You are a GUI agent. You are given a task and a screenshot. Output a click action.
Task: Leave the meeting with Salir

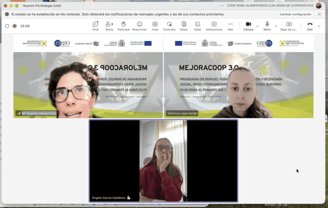[310, 26]
